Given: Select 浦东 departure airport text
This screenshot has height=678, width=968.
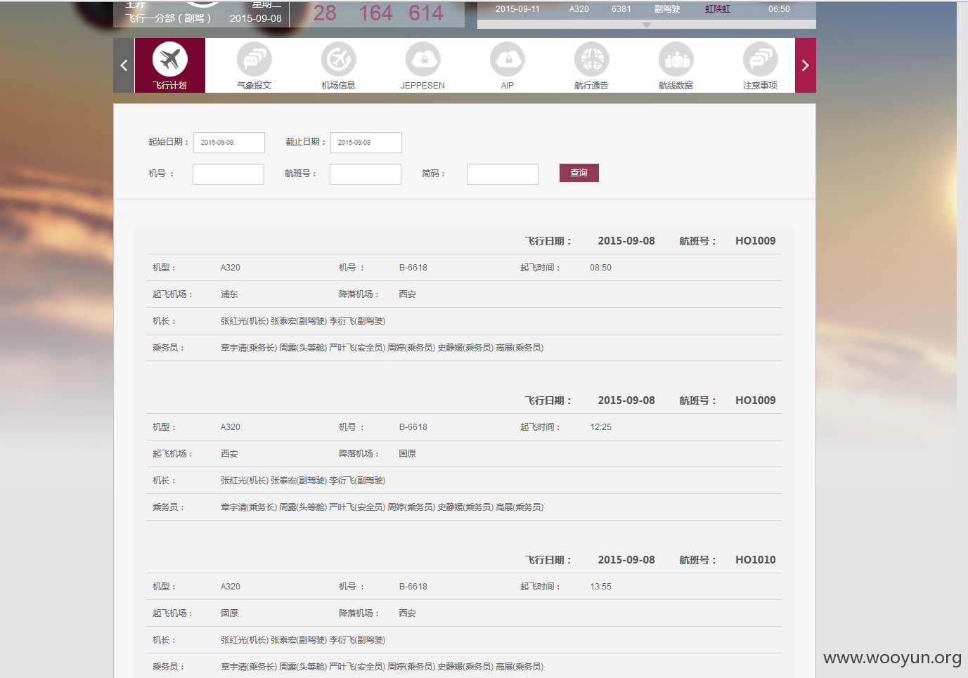Looking at the screenshot, I should (x=229, y=294).
